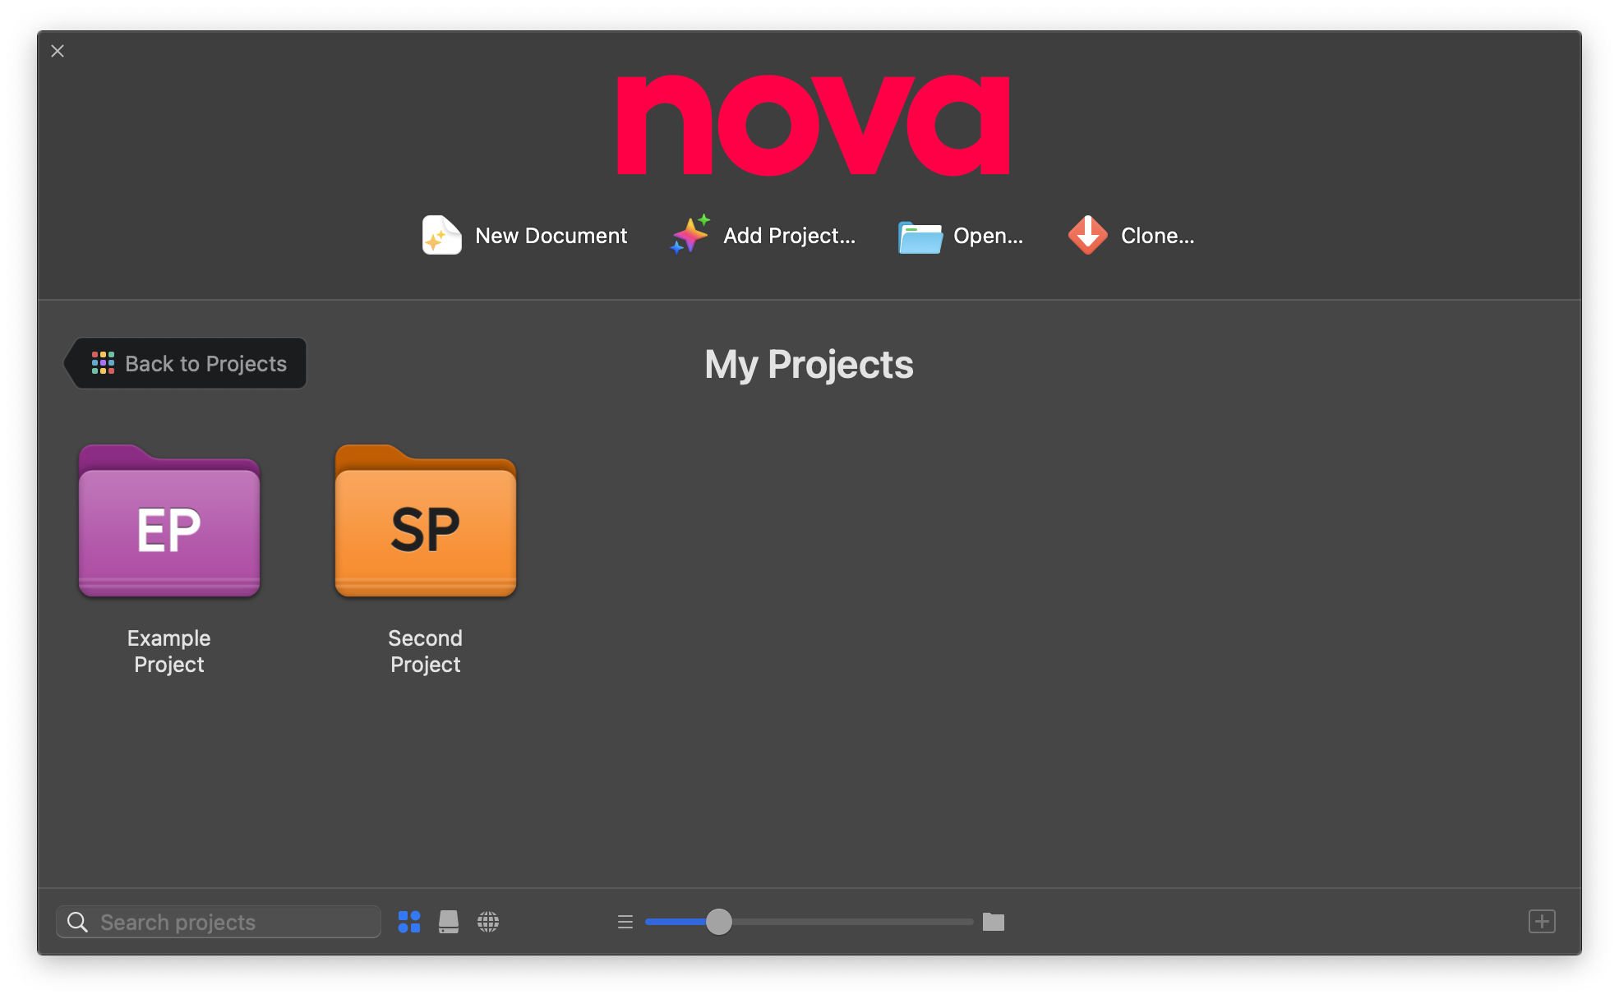Click the Clone git arrow icon

tap(1087, 235)
